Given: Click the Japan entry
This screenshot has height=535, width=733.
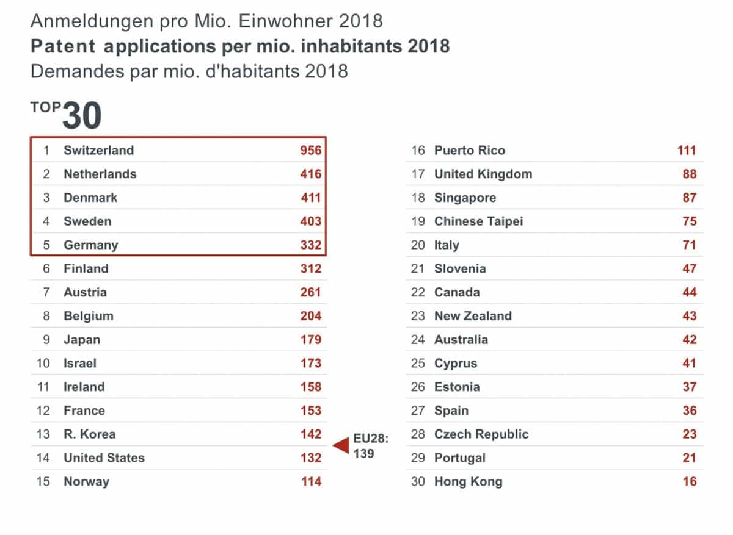Looking at the screenshot, I should 82,340.
